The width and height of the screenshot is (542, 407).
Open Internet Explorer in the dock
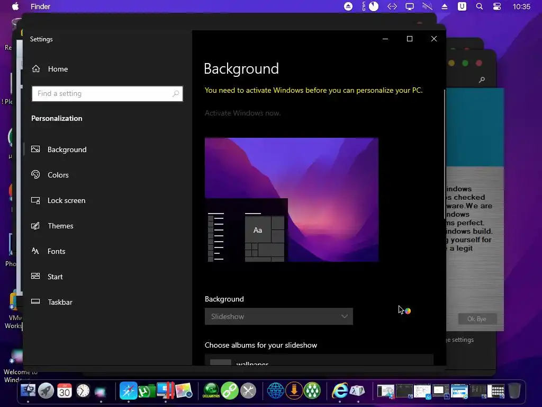[x=340, y=391]
